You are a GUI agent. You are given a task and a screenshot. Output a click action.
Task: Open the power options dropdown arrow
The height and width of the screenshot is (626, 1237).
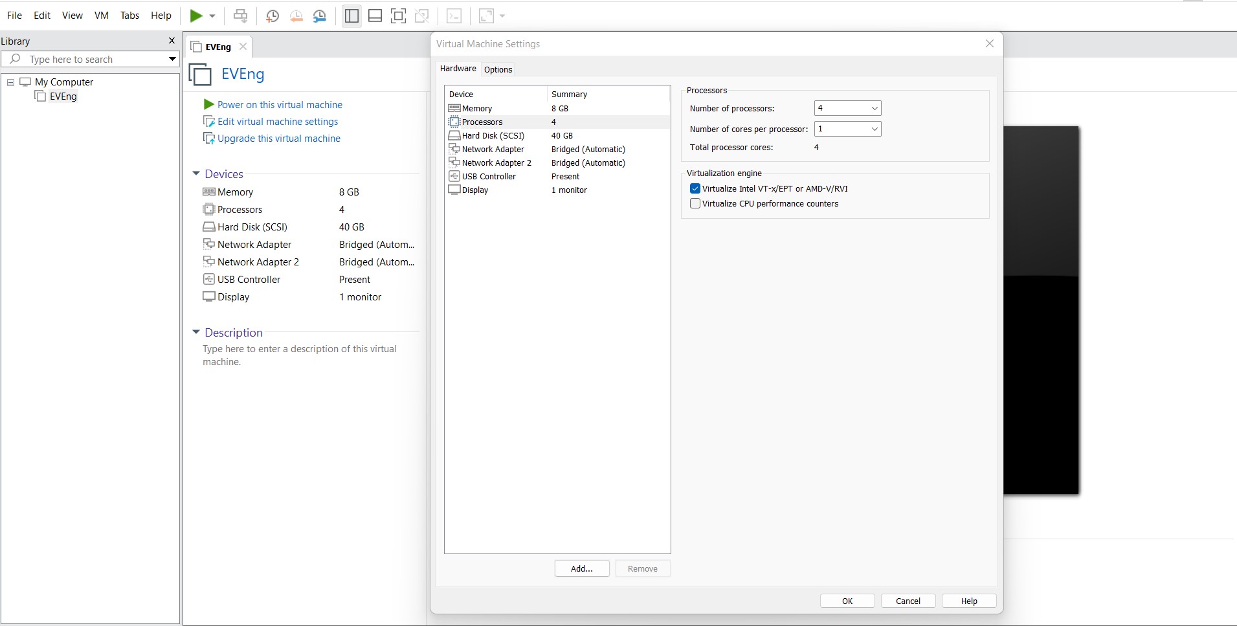(212, 16)
